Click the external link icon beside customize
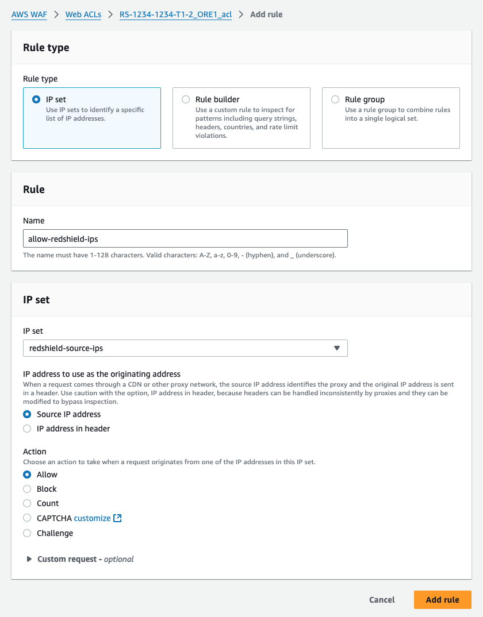The width and height of the screenshot is (483, 617). click(x=117, y=518)
